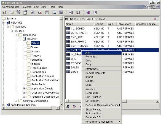Choose Run Statistics... menu entry
The image size is (161, 124).
point(101,97)
